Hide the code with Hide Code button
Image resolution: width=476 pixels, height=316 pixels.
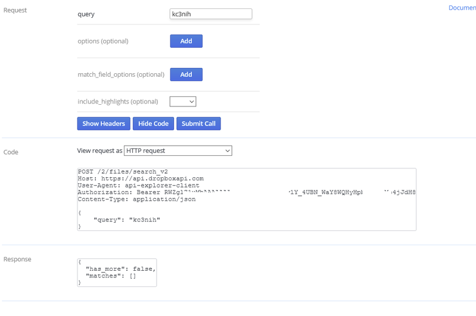153,124
